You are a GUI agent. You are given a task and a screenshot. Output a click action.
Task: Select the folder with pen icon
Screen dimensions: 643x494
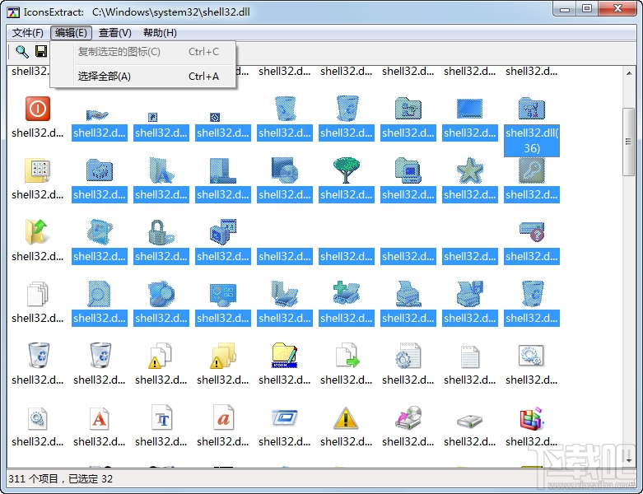(285, 355)
